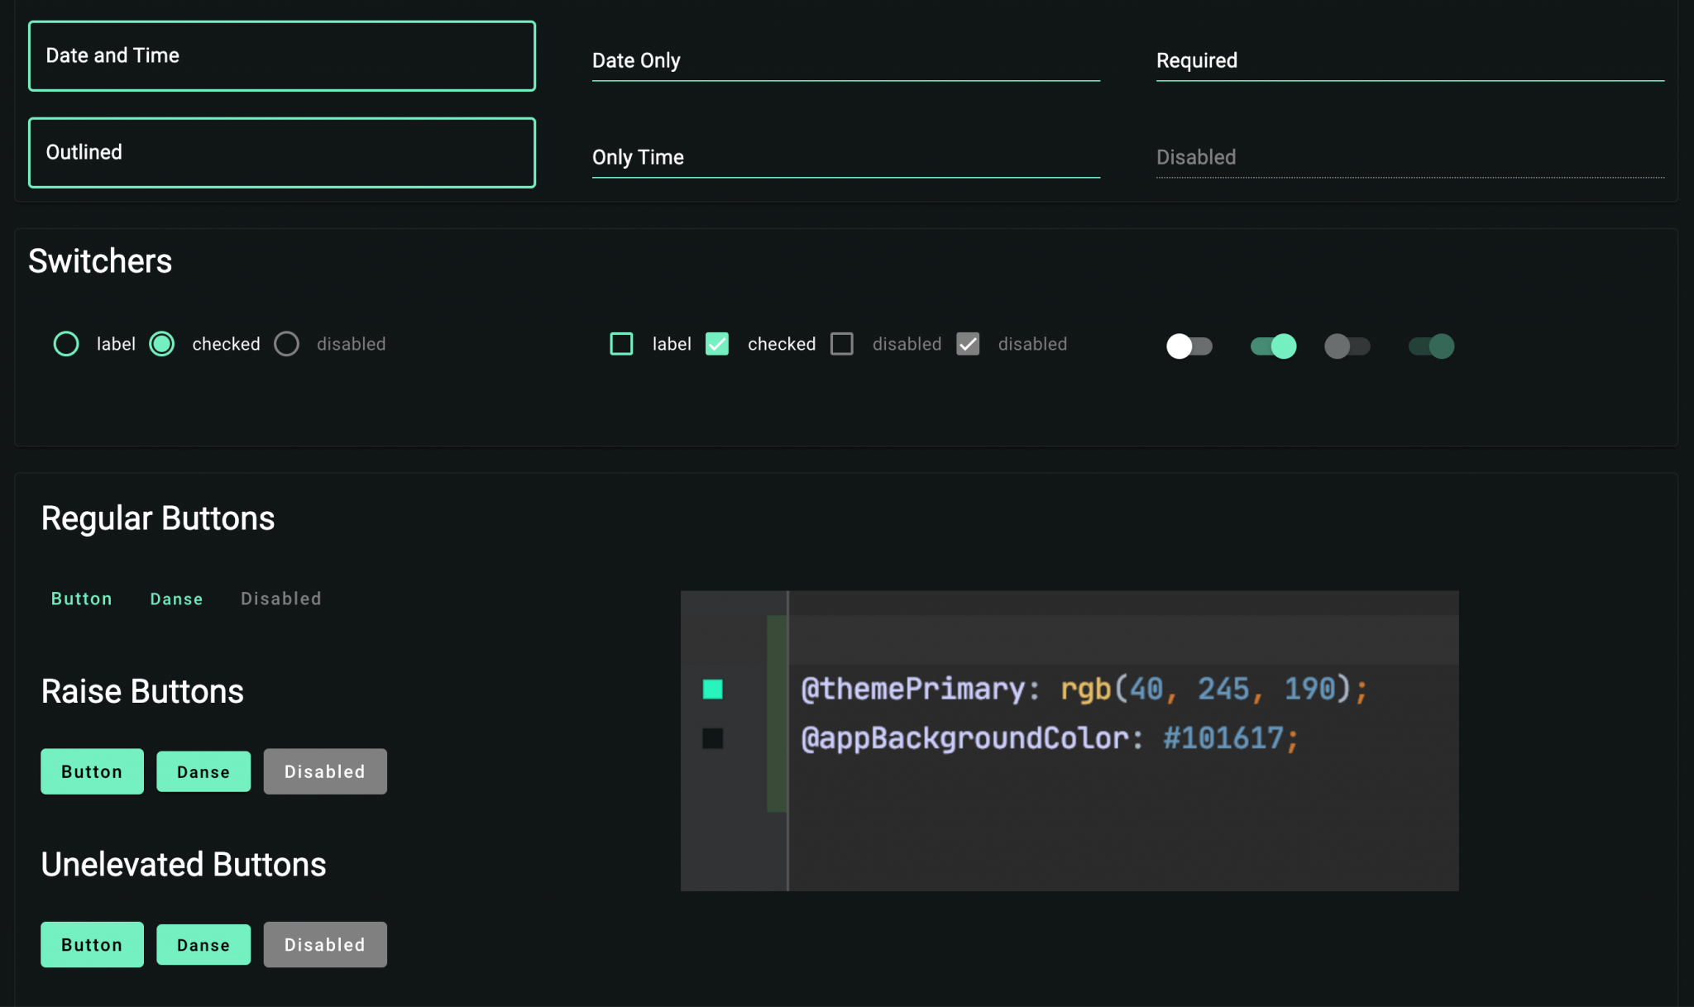The image size is (1694, 1007).
Task: Click the disabled grey toggle switch
Action: coord(1347,346)
